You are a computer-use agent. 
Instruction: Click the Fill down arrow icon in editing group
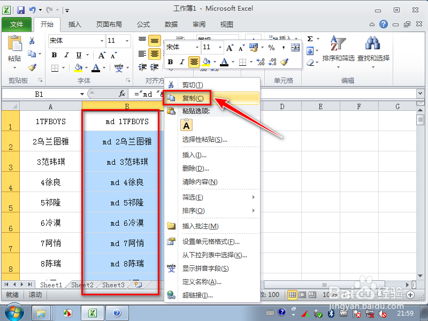(310, 51)
